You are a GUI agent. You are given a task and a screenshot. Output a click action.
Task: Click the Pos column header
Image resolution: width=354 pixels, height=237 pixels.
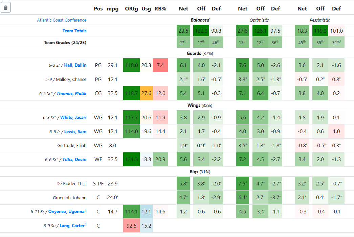98,9
